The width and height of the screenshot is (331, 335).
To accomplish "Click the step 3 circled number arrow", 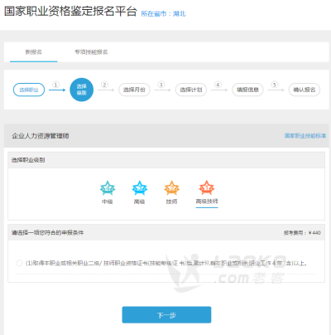I will [162, 86].
